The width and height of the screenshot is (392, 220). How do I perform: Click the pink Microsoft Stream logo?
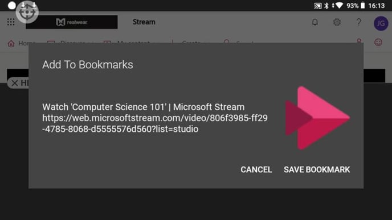pos(317,118)
